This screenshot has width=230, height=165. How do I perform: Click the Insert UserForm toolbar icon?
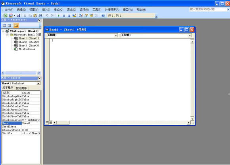coord(11,15)
